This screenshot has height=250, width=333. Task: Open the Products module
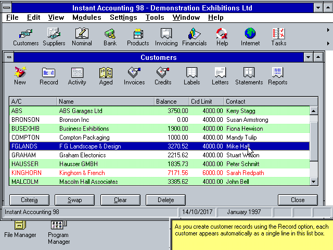pos(138,37)
